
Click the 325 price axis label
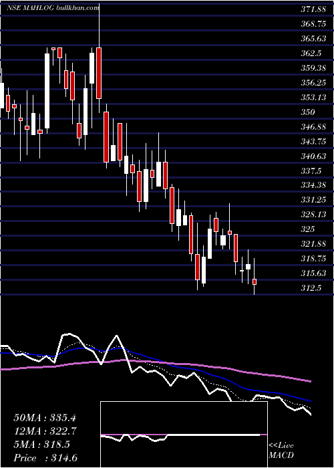[308, 229]
